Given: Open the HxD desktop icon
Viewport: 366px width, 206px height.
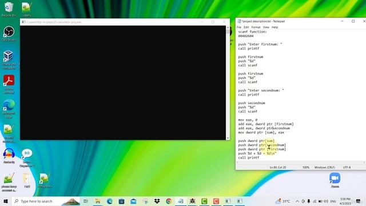Looking at the screenshot, I should coord(27,180).
